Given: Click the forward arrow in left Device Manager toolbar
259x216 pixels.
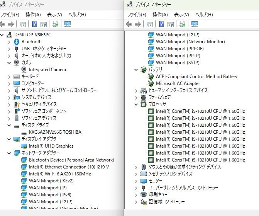Looking at the screenshot, I should (x=11, y=24).
